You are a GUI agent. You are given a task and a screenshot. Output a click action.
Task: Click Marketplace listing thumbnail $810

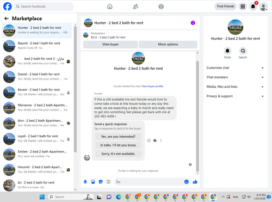86,35
